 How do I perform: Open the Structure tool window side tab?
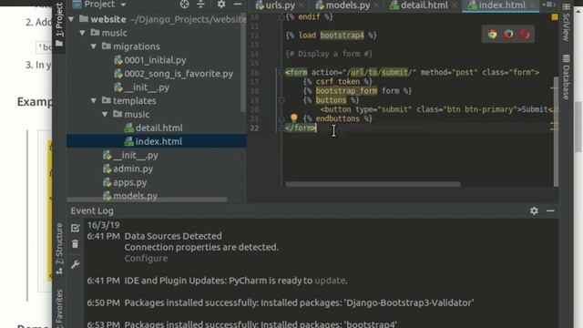pyautogui.click(x=59, y=249)
